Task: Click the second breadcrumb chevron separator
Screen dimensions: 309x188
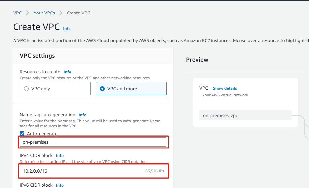Action: 61,13
